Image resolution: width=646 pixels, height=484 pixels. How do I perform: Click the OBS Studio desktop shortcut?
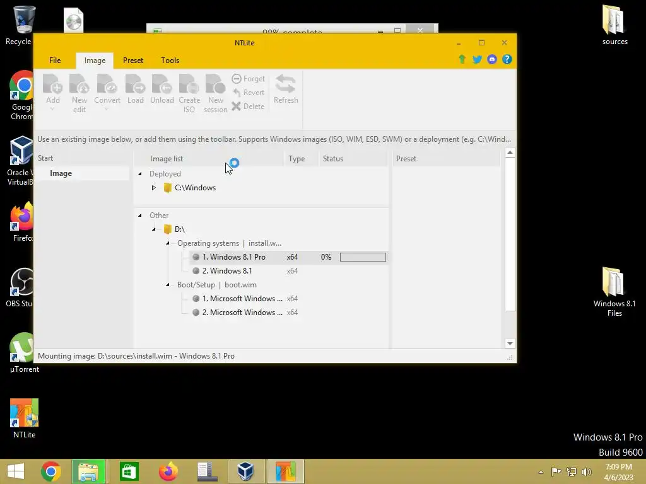(21, 287)
